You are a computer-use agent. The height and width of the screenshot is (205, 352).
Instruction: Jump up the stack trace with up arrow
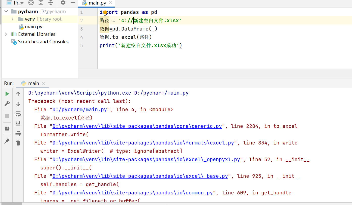[x=18, y=94]
